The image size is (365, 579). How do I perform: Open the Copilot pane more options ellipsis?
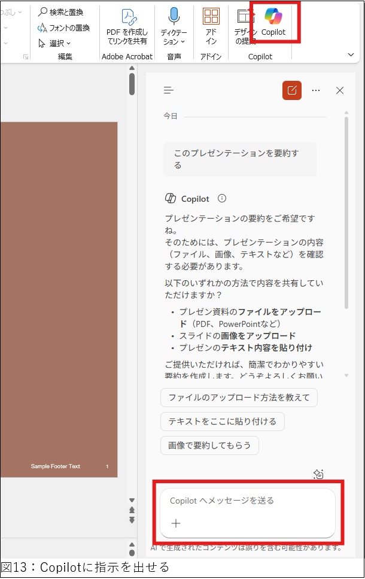(316, 90)
